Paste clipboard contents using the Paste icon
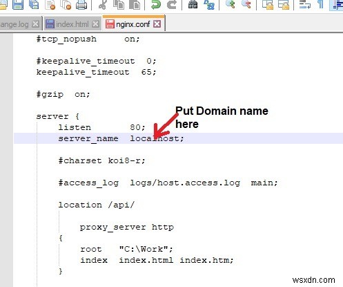Image resolution: width=343 pixels, height=287 pixels. [135, 4]
